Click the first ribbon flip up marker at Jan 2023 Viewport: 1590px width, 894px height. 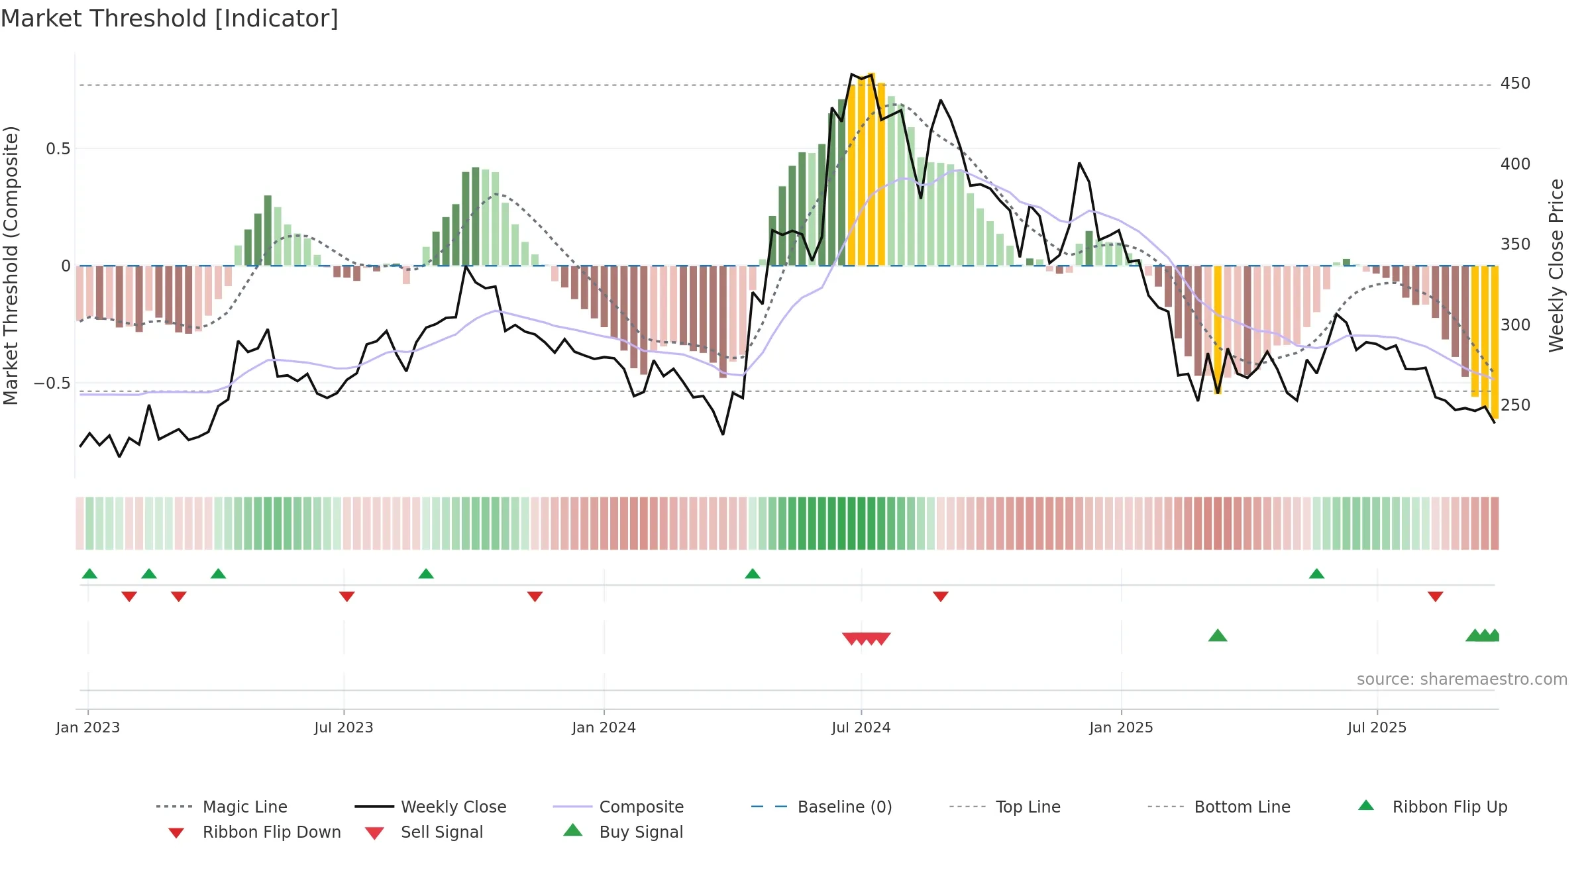click(x=89, y=573)
